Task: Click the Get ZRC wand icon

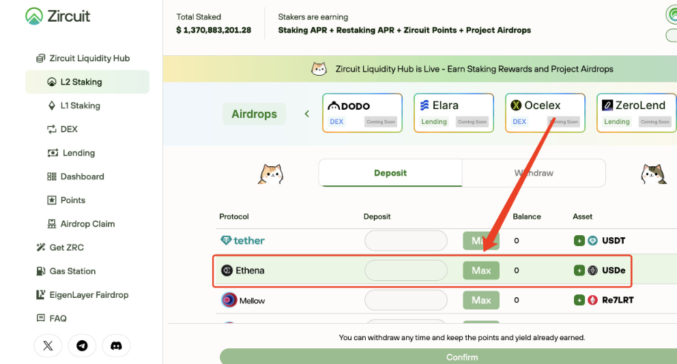Action: point(40,247)
